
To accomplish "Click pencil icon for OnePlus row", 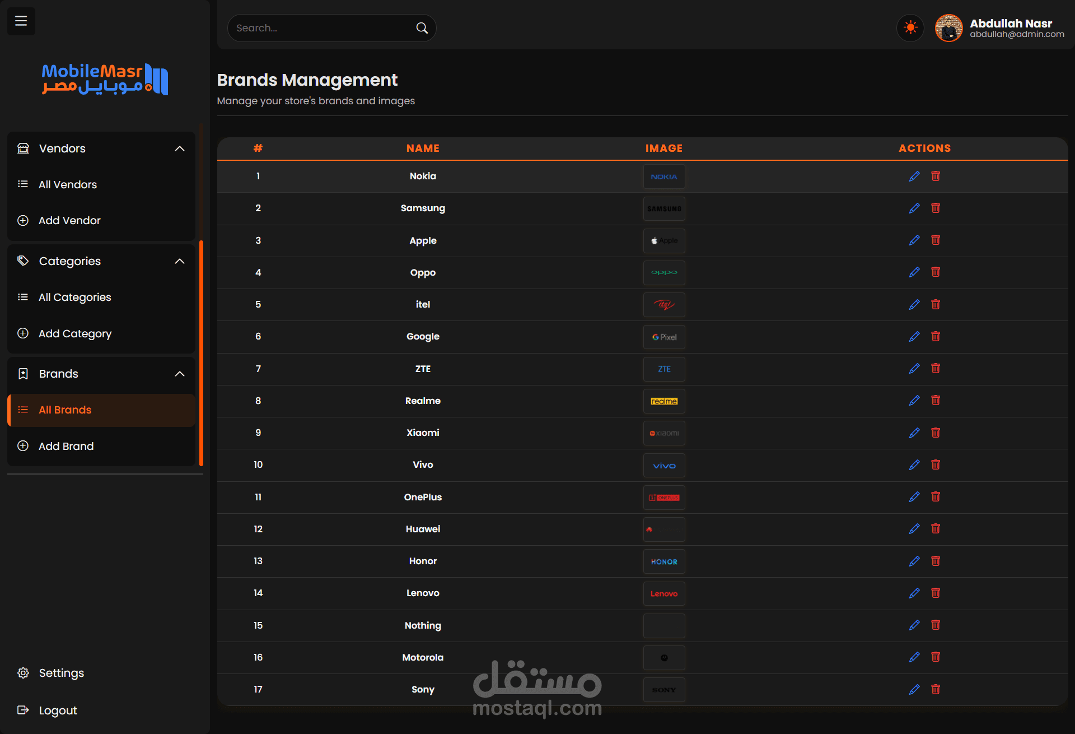I will pyautogui.click(x=914, y=497).
